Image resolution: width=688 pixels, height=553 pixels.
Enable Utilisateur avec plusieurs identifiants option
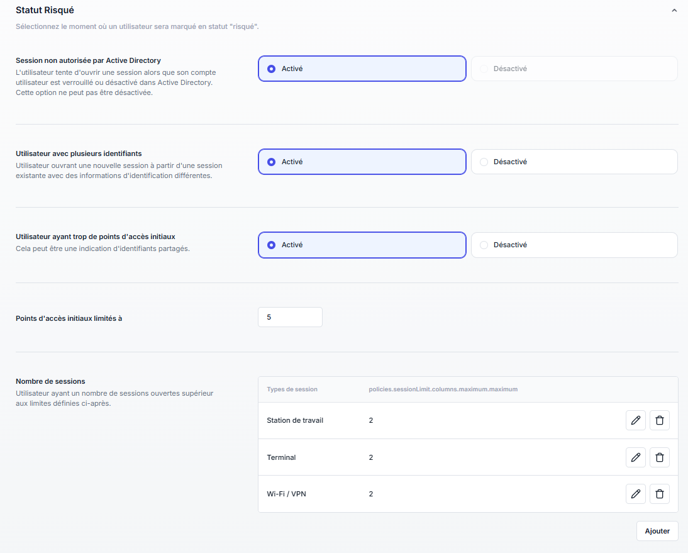362,162
